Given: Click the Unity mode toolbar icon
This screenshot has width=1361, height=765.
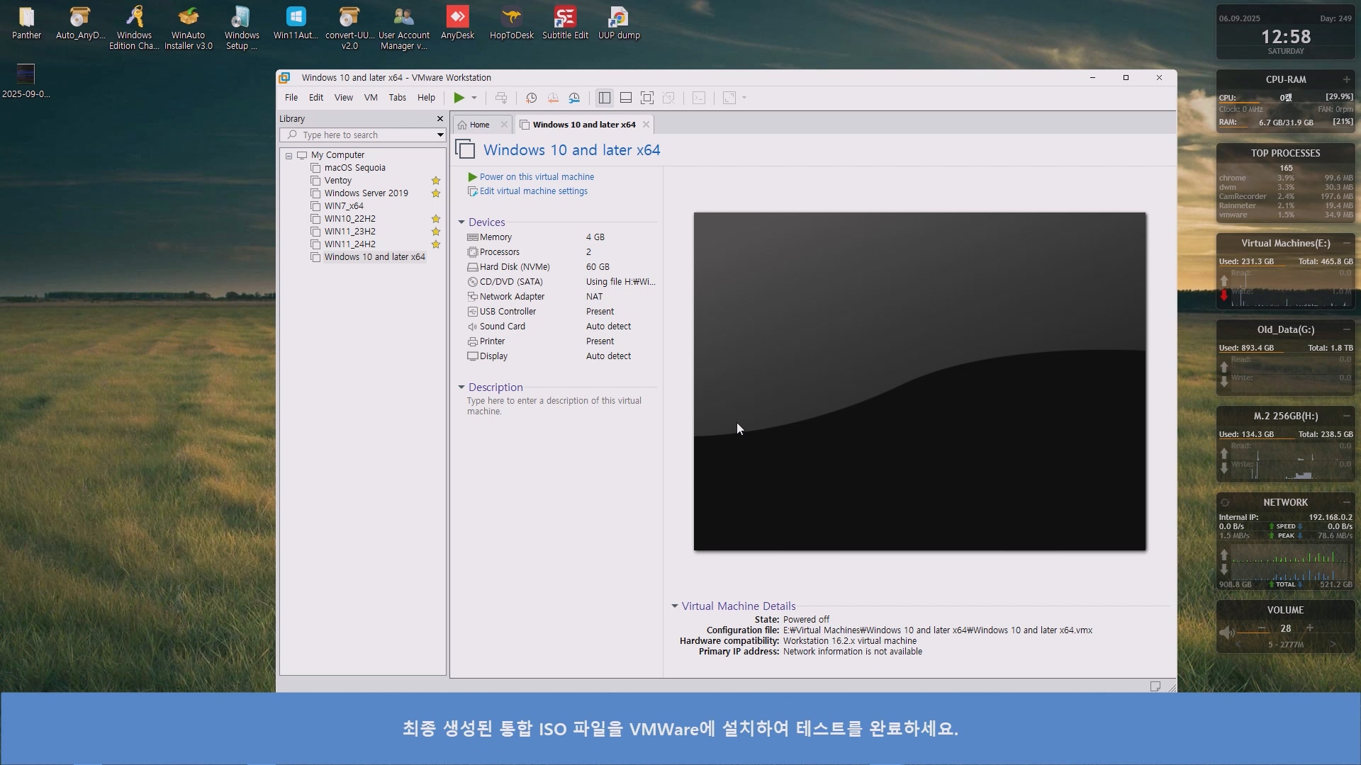Looking at the screenshot, I should pos(668,98).
